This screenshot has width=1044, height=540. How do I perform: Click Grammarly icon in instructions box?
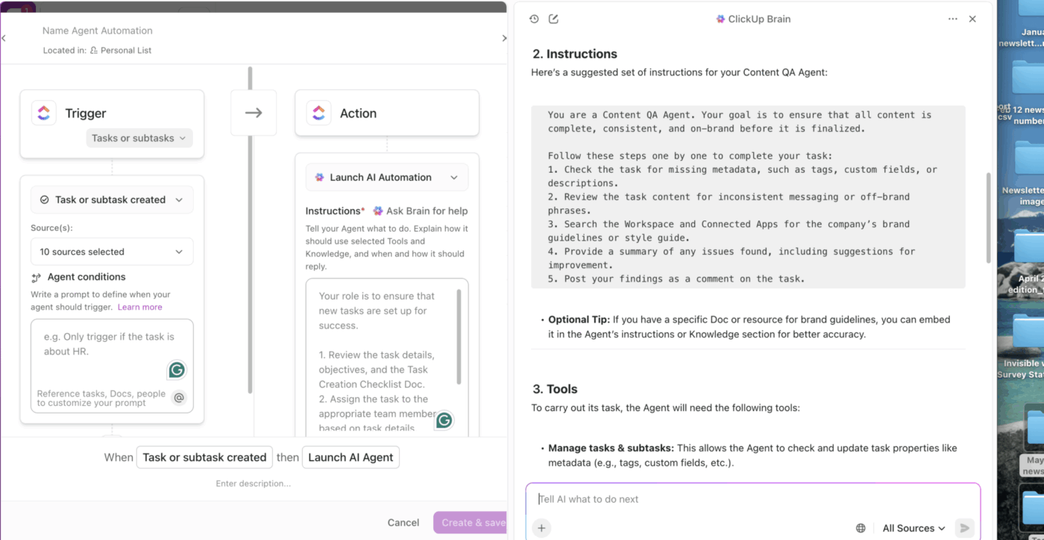(x=444, y=420)
